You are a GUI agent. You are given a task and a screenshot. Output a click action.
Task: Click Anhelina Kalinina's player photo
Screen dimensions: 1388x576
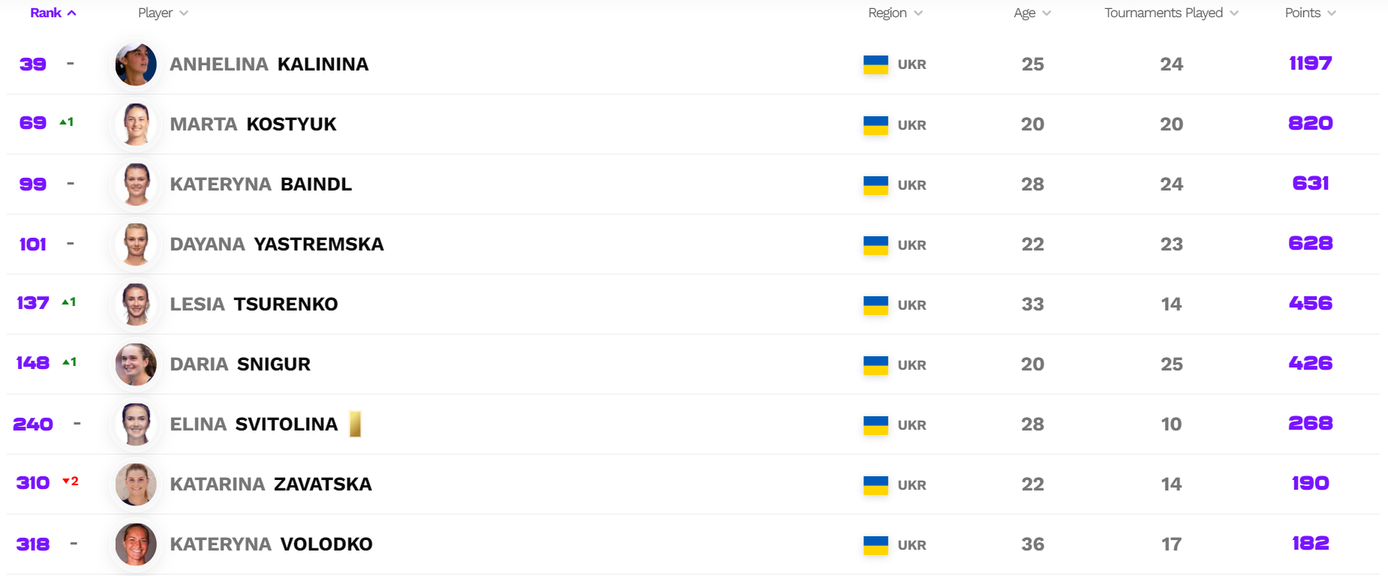pyautogui.click(x=136, y=64)
